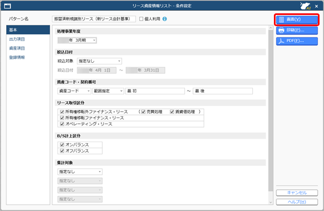Click the window icon at title bar left
This screenshot has width=324, height=211.
pos(7,6)
